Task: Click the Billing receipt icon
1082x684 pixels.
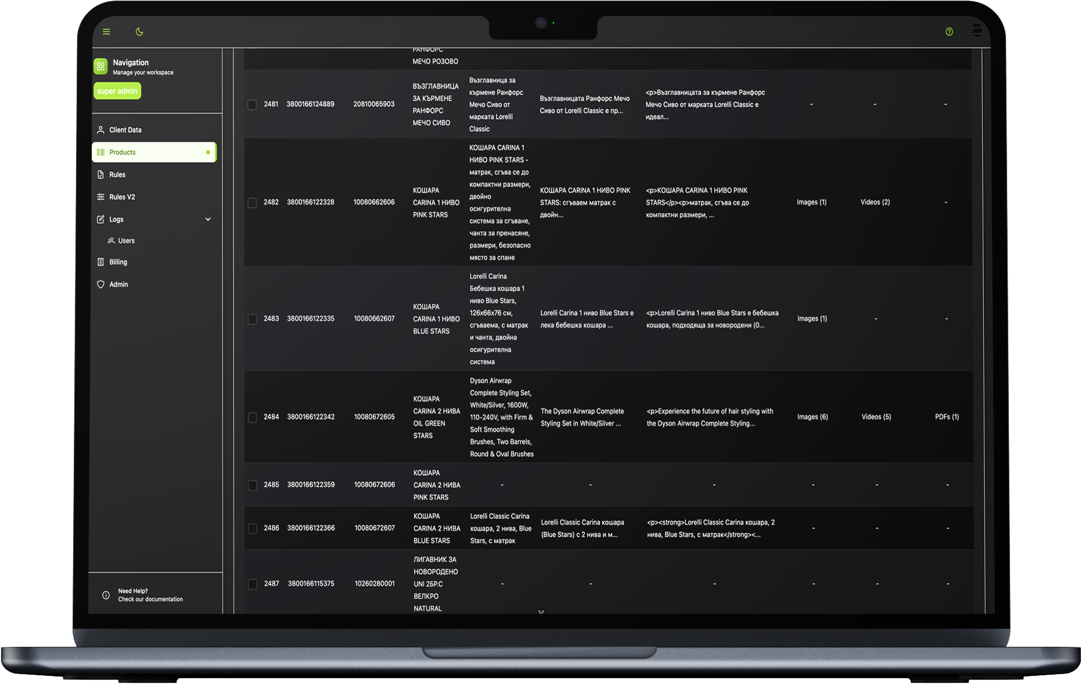Action: pyautogui.click(x=100, y=262)
